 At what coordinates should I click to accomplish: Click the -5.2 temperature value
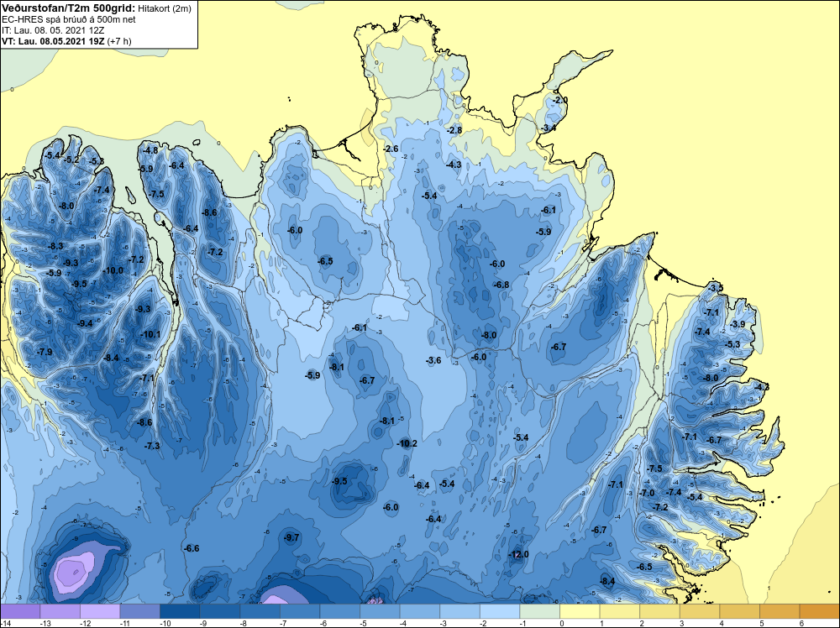71,160
